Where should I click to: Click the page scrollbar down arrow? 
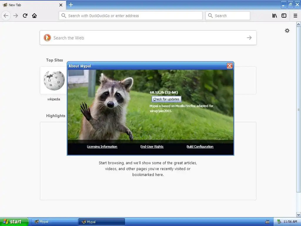point(298,215)
